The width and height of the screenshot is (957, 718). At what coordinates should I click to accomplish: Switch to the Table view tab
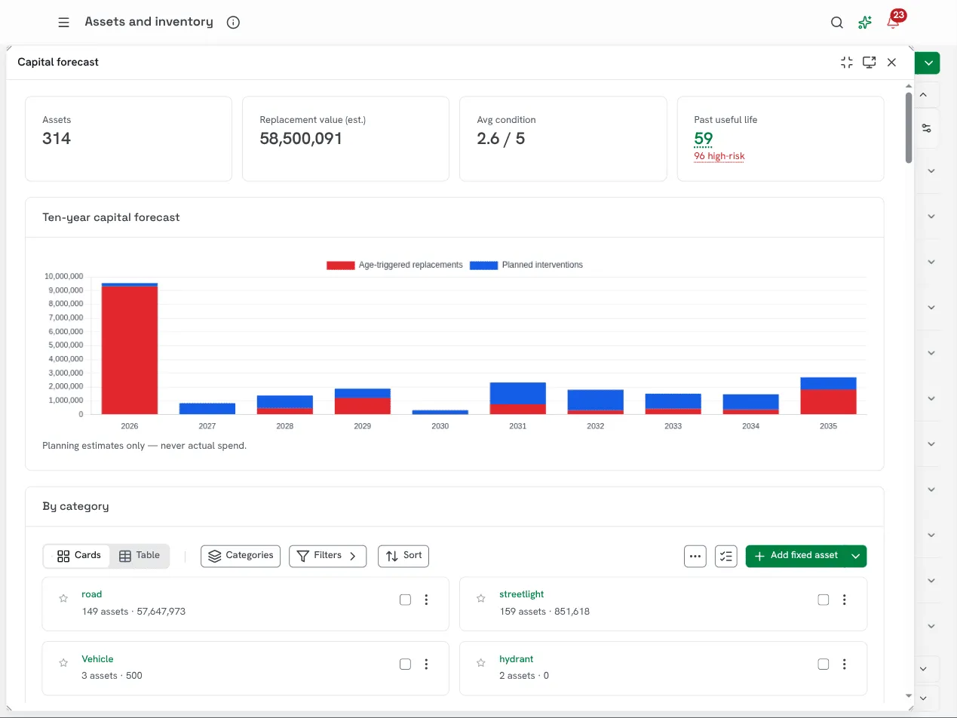click(140, 556)
